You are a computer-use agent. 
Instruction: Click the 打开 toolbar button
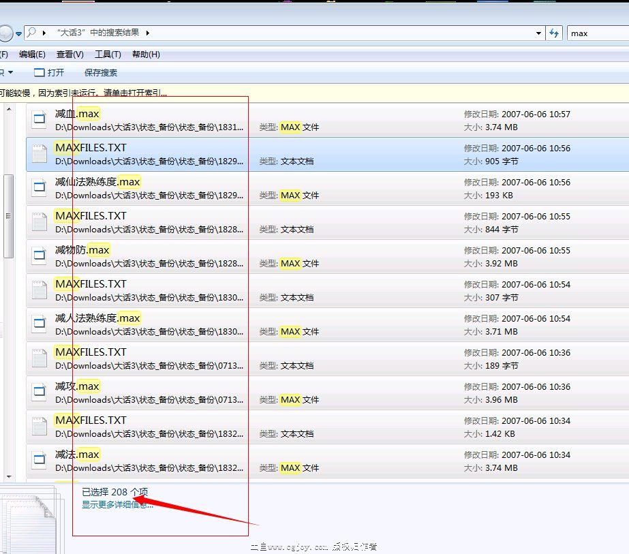49,72
